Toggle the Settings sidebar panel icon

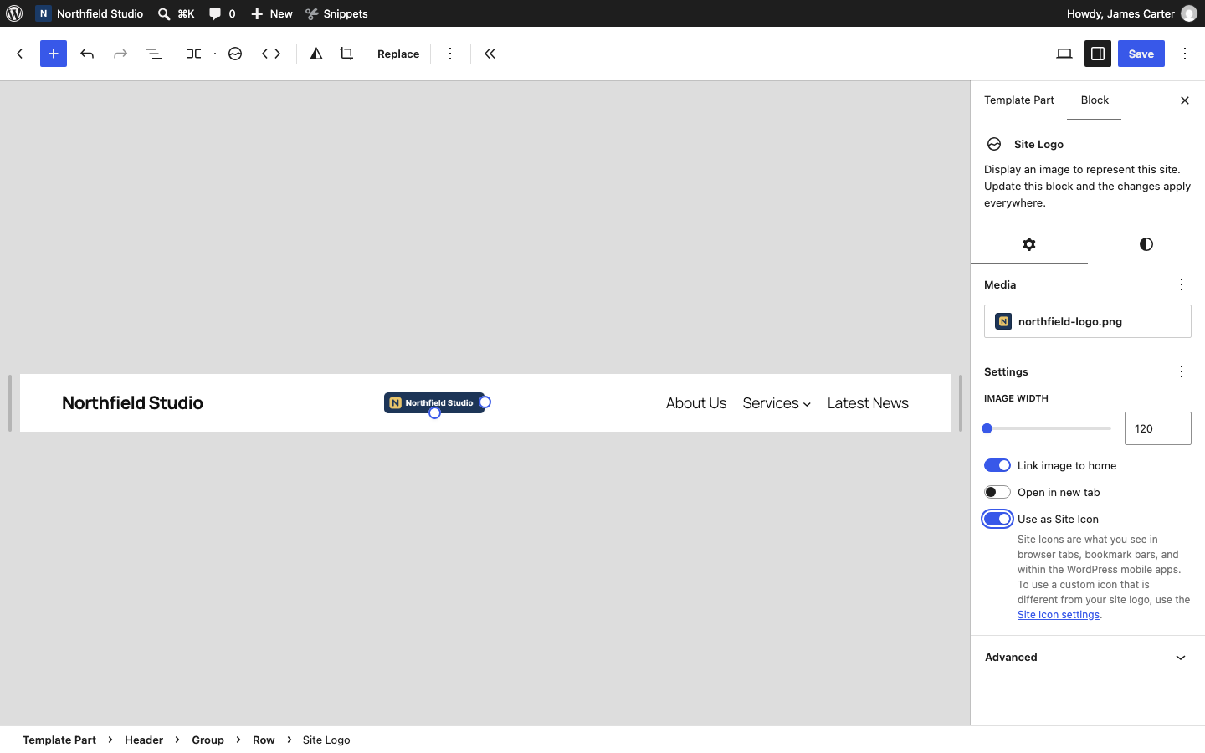click(x=1098, y=54)
